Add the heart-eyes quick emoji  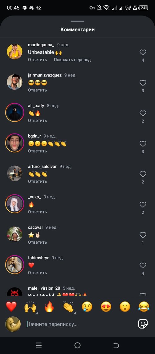[106, 307]
